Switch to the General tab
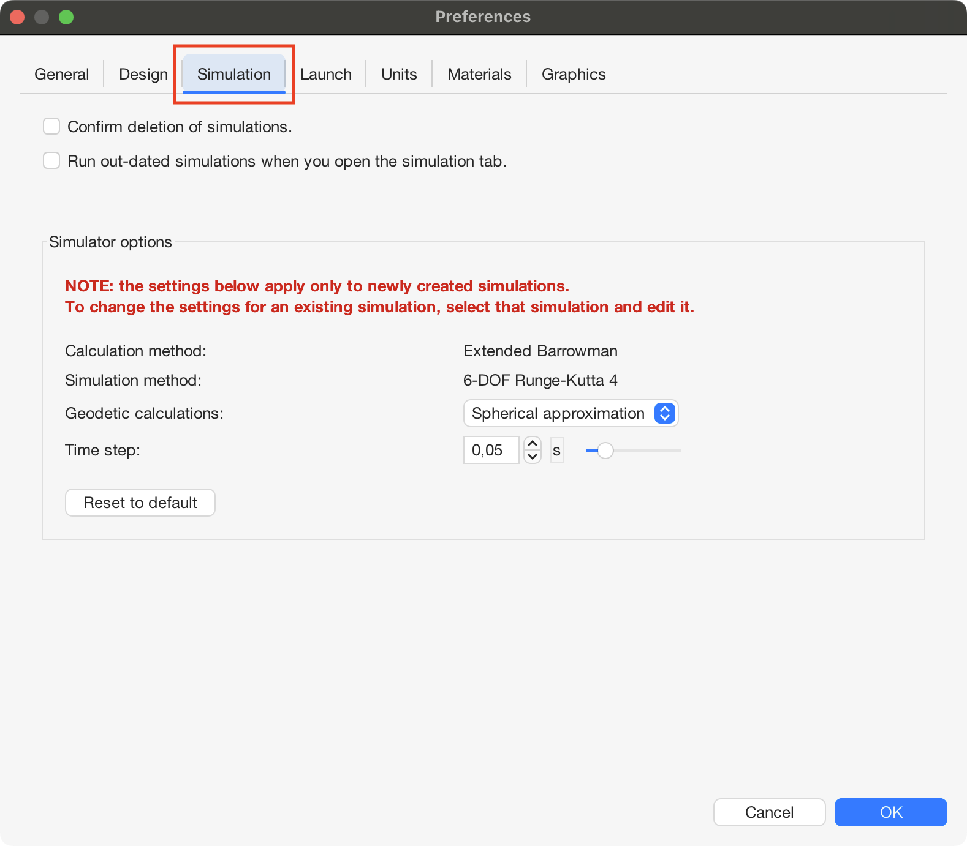967x846 pixels. [x=62, y=74]
